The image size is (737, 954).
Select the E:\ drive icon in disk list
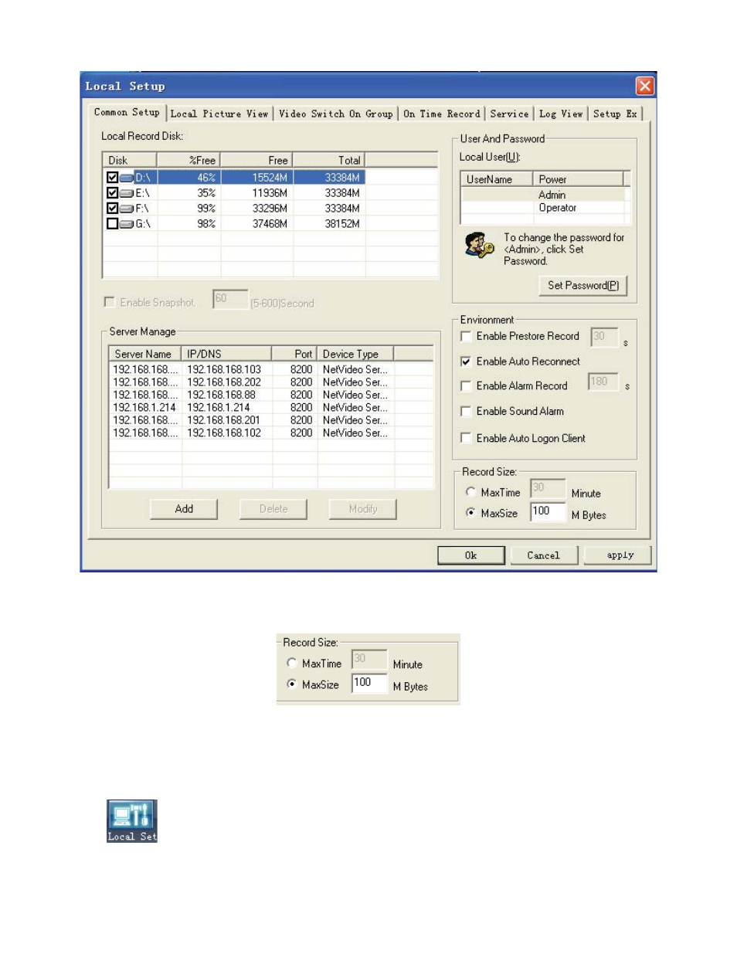pos(127,193)
